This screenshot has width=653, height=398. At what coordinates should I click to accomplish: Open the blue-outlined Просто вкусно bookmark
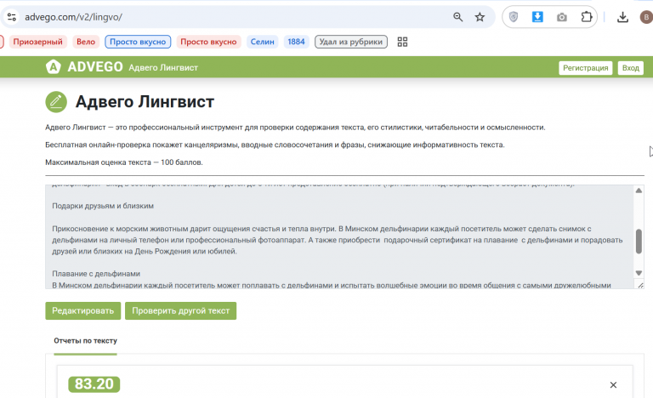pyautogui.click(x=138, y=42)
